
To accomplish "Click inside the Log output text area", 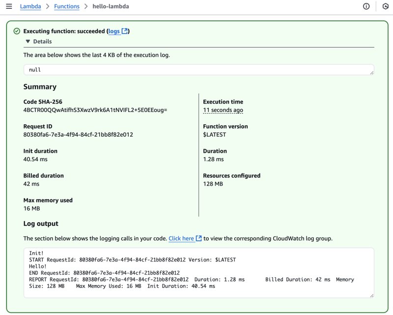I will pos(196,273).
